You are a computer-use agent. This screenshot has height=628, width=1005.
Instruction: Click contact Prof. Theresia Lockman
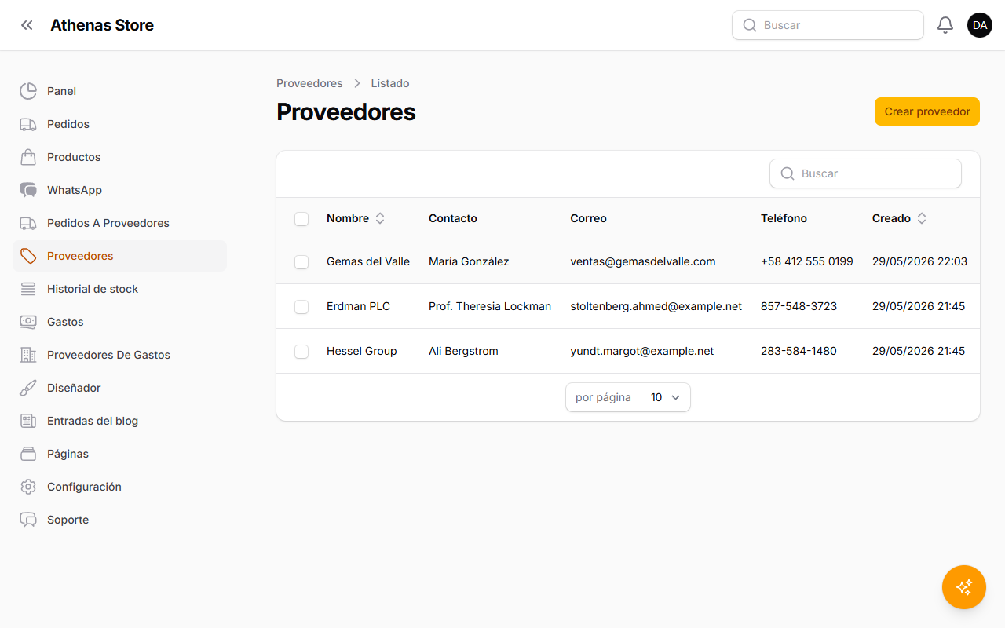(x=490, y=306)
